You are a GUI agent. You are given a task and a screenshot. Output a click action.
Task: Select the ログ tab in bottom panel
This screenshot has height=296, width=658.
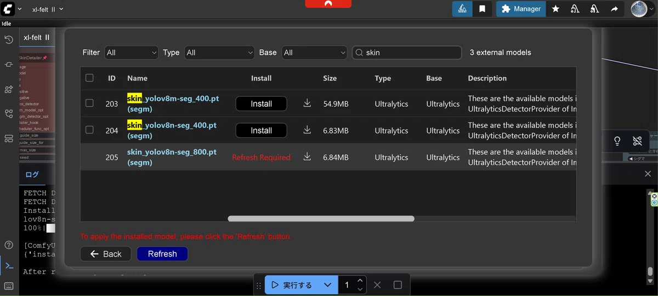(x=32, y=175)
